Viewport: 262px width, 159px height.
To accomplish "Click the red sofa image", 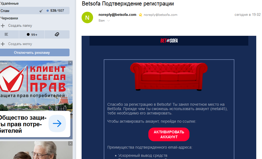I will 169,76.
